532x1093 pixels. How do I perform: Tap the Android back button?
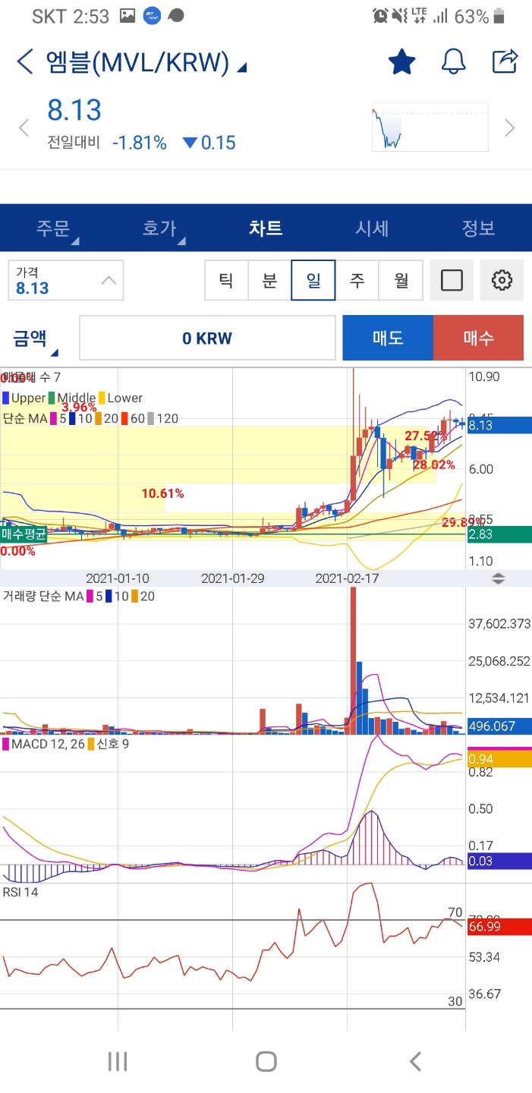click(x=415, y=1061)
